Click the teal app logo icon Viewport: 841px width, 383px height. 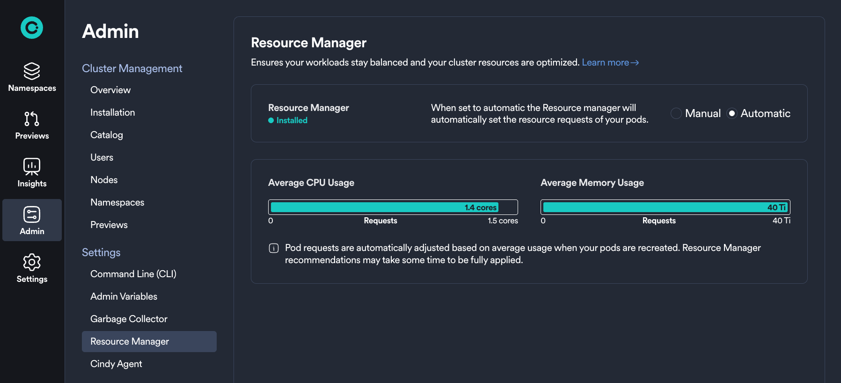pyautogui.click(x=32, y=28)
